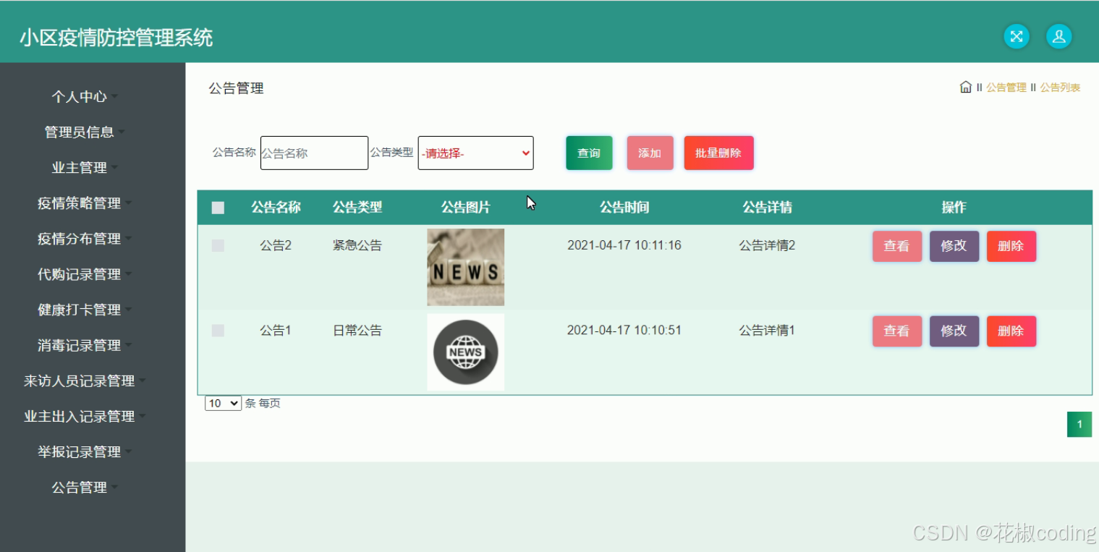Check the row checkbox for 公告2
Screen dimensions: 1099x552
pos(218,245)
